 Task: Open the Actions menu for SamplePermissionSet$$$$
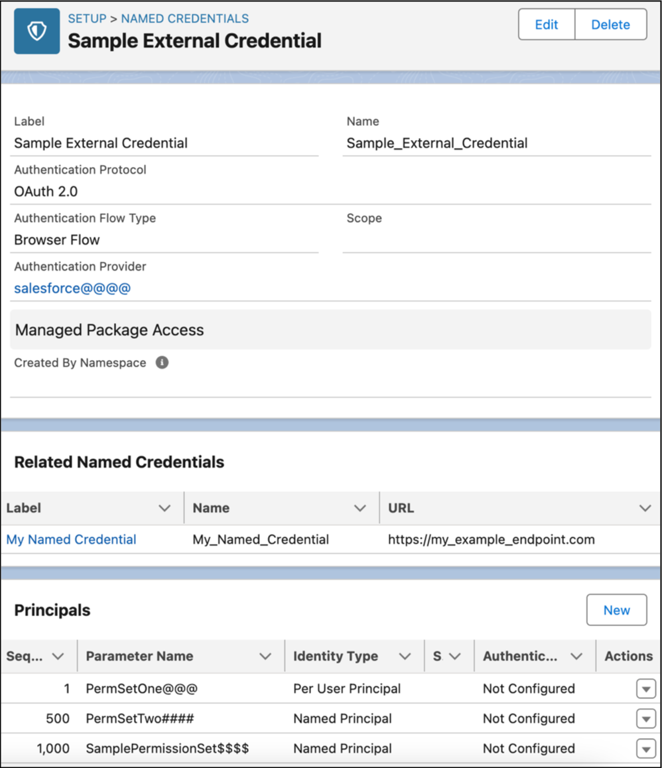coord(645,748)
